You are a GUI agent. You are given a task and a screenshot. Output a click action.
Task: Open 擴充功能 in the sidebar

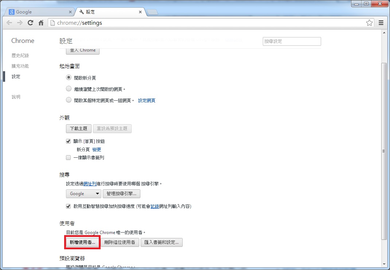point(20,66)
